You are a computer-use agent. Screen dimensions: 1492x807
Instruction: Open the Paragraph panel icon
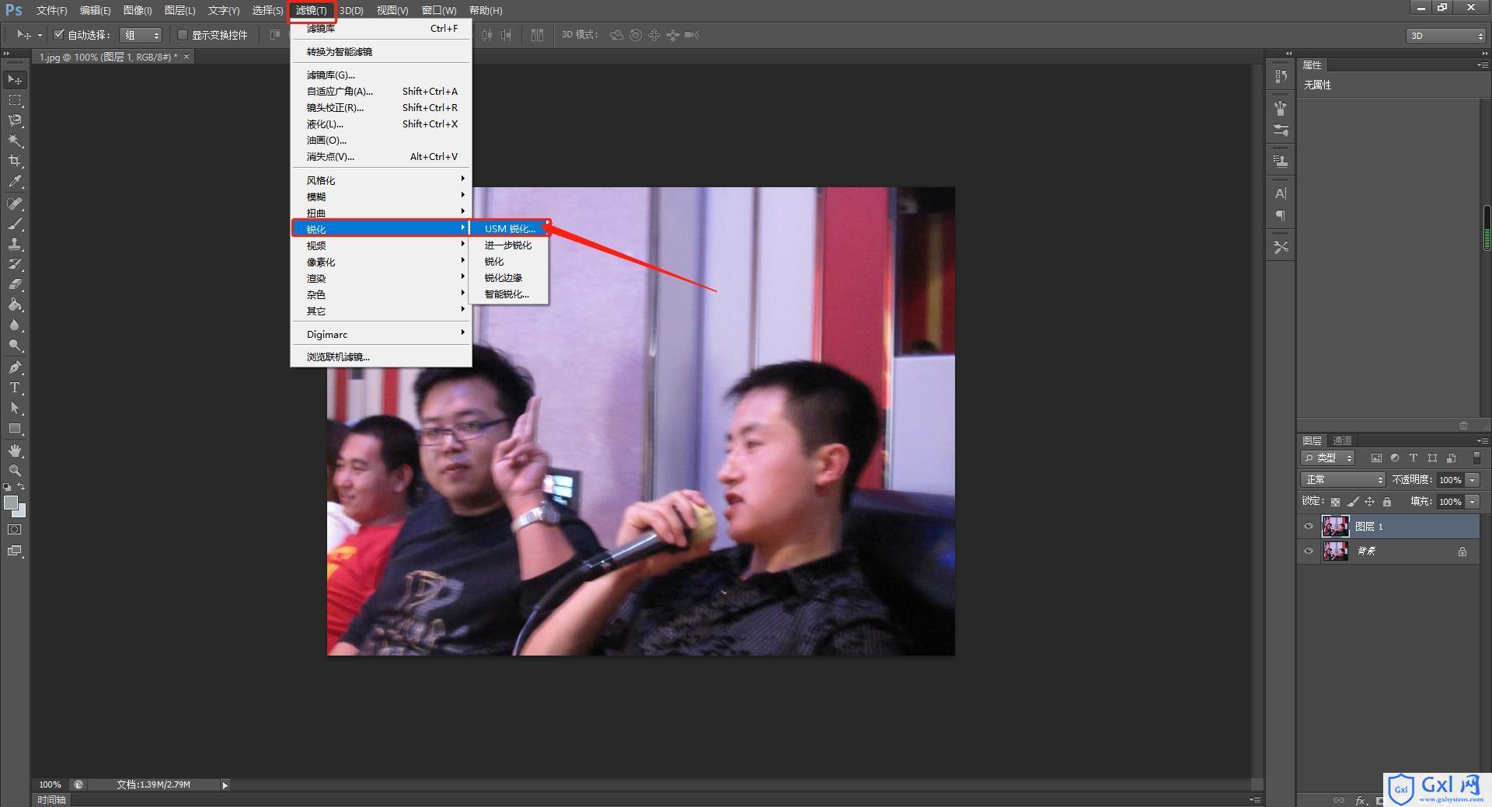[1281, 215]
